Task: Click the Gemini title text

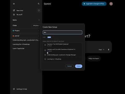Action: tap(47, 4)
